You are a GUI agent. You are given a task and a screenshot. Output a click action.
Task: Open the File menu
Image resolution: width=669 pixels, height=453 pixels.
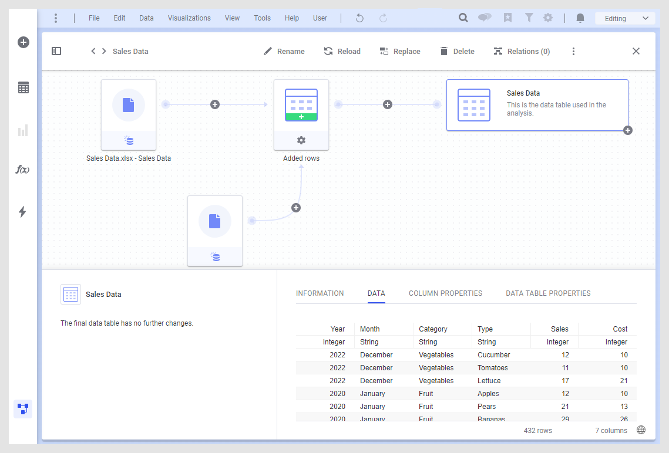[94, 18]
